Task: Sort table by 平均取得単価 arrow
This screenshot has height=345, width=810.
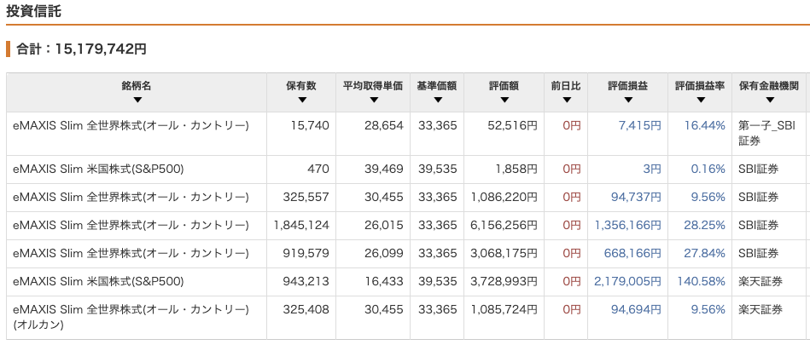Action: point(372,101)
